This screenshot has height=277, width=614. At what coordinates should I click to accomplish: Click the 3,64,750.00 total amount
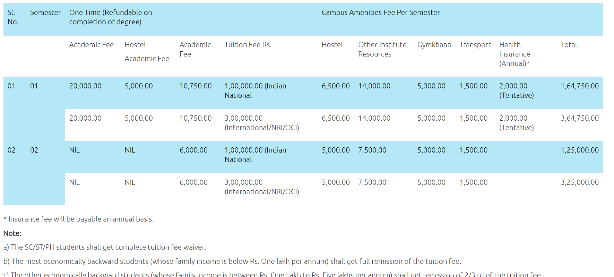(579, 118)
